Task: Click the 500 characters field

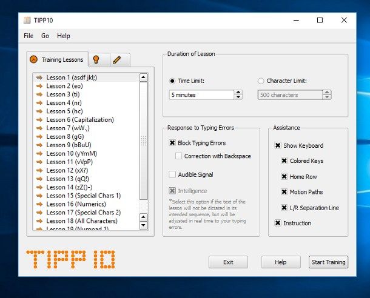Action: tap(291, 95)
